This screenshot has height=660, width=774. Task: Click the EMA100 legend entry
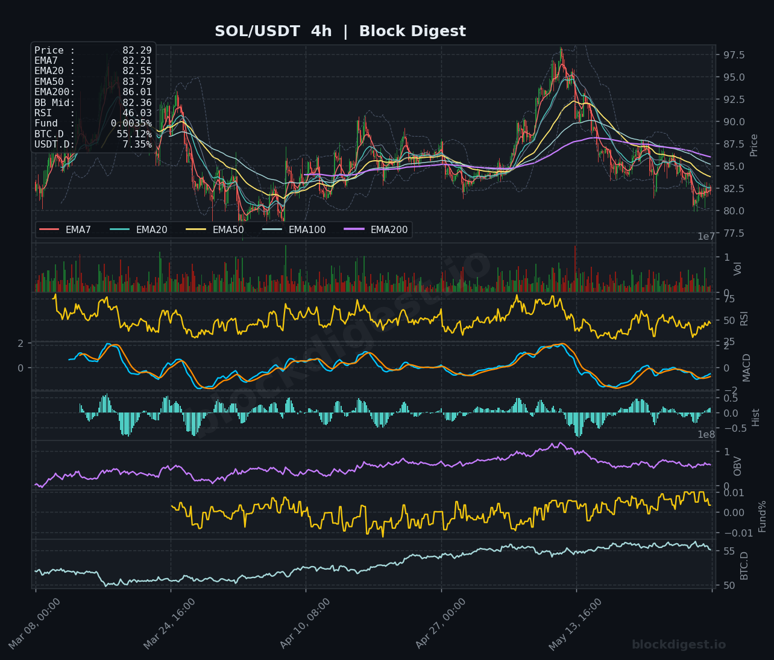[x=294, y=229]
